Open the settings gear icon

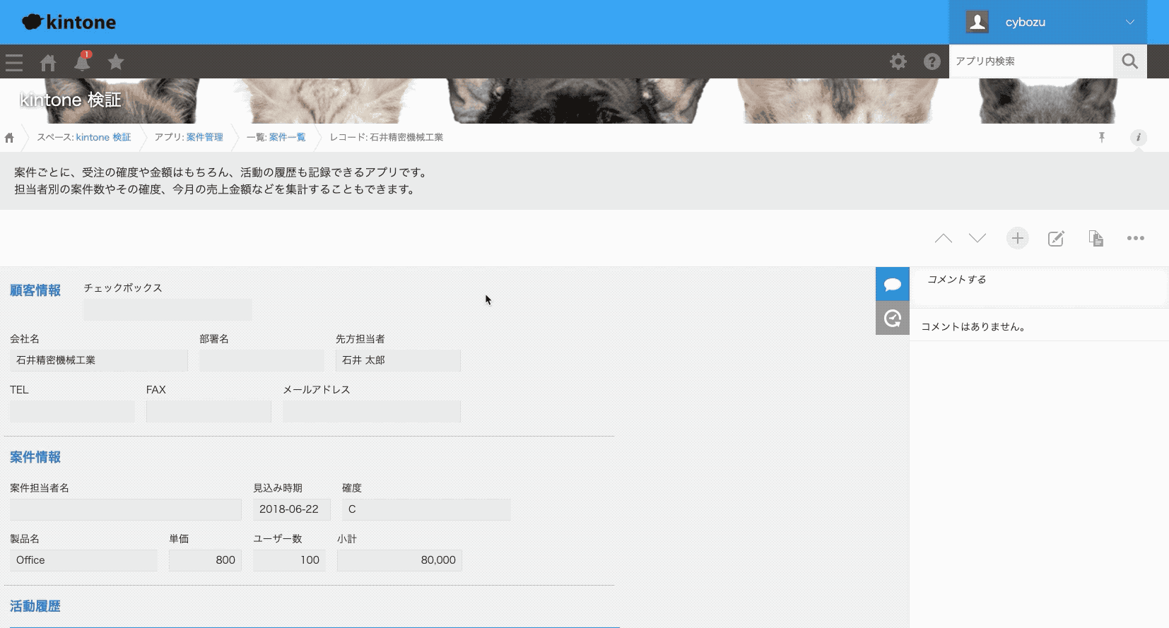(898, 61)
